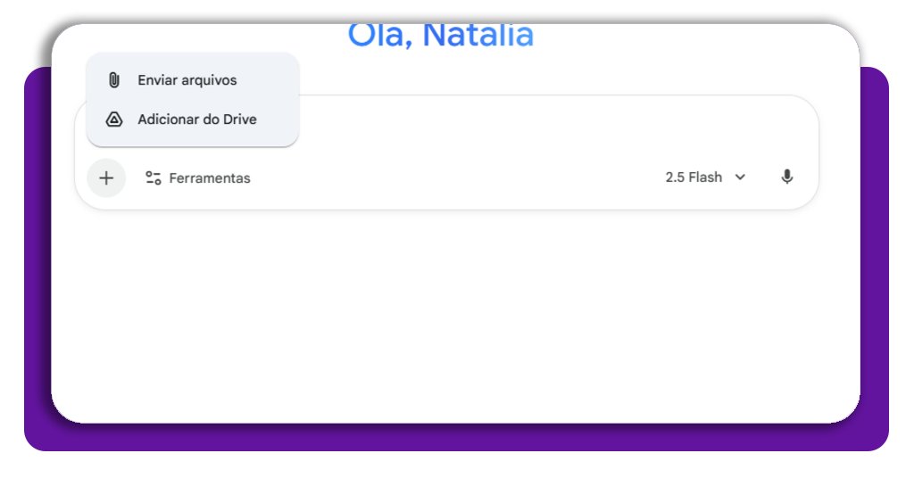
Task: Select the Enviar arquivos menu option
Action: pos(187,80)
